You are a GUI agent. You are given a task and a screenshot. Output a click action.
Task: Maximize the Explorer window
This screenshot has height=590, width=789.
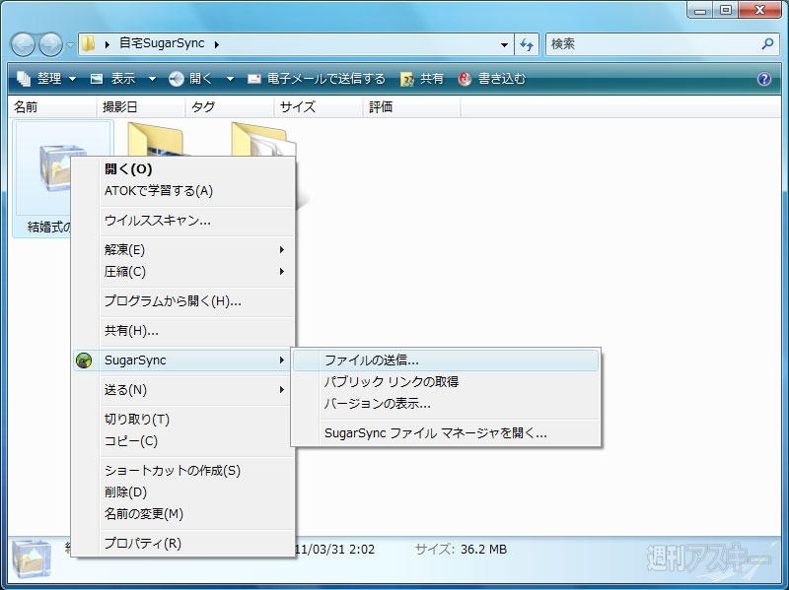coord(726,10)
